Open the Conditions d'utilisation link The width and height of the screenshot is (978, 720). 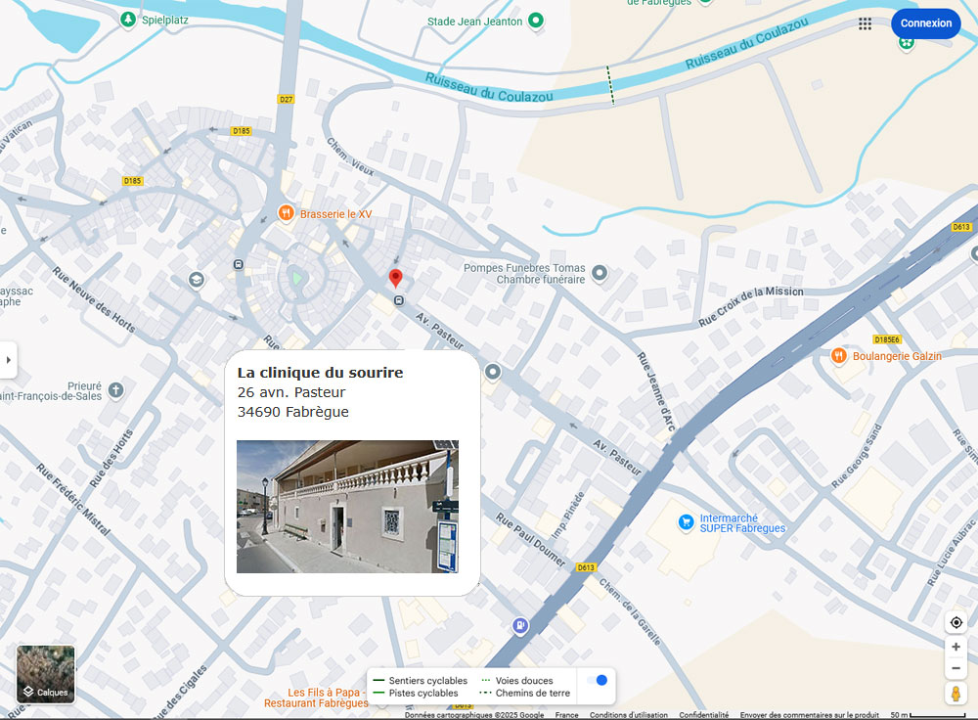[x=628, y=715]
